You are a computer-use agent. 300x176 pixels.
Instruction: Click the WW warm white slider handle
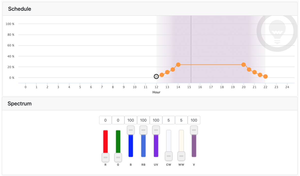[x=181, y=156]
